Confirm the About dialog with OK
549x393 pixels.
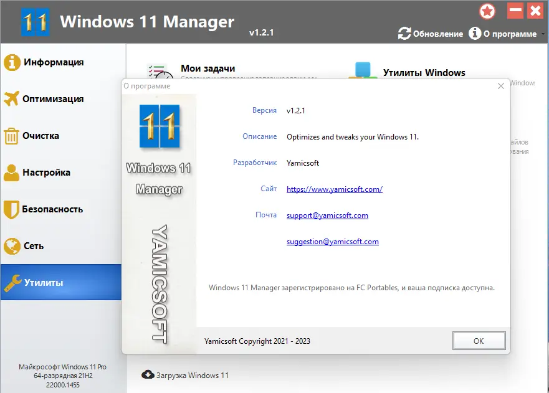coord(479,341)
